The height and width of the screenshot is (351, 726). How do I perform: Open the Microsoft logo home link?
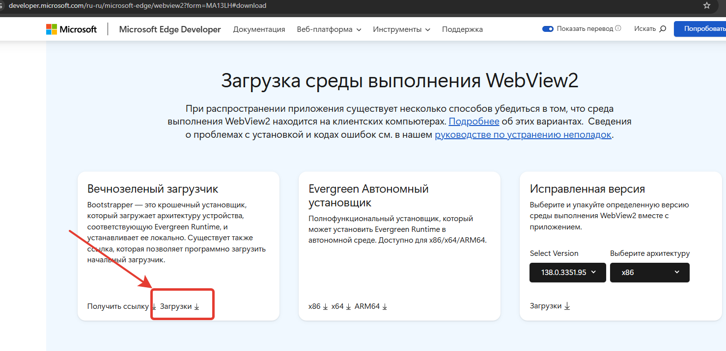point(72,29)
